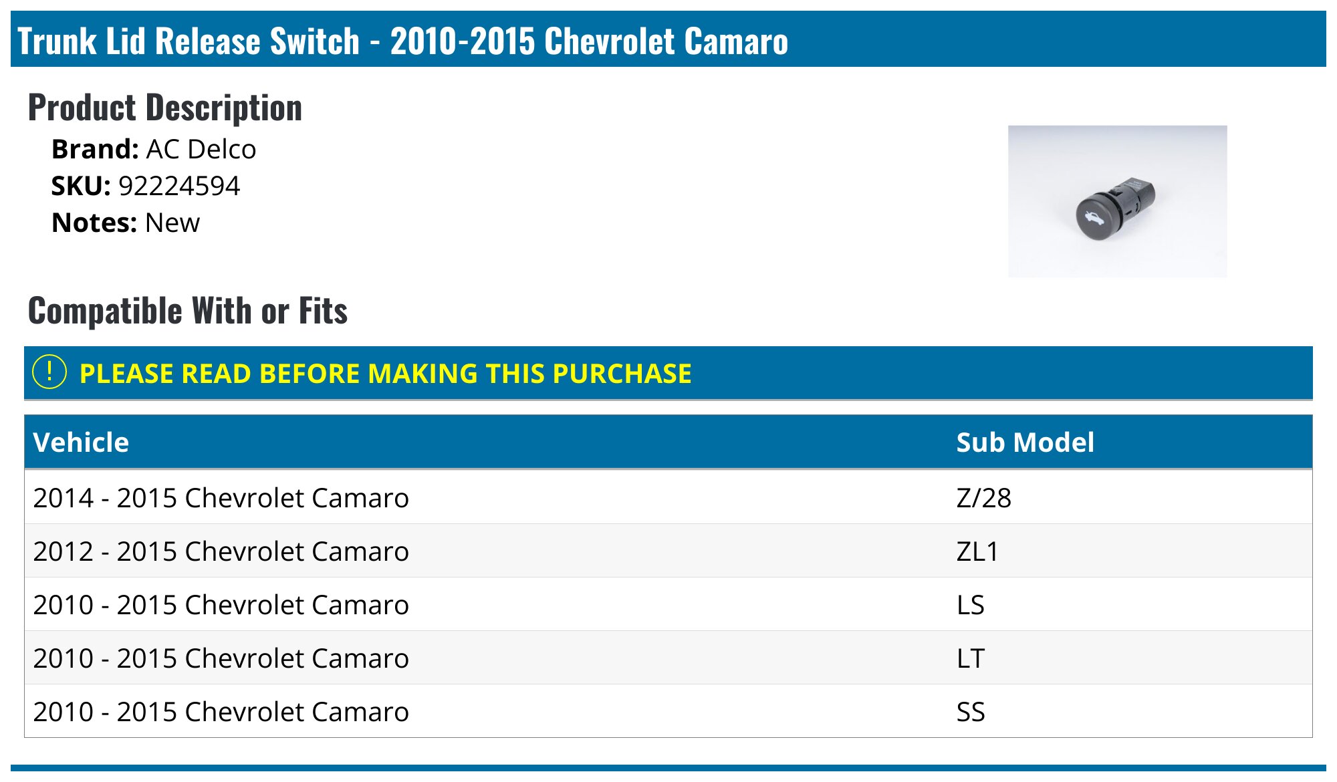Click the AC Delco brand name
The height and width of the screenshot is (782, 1337).
[x=201, y=149]
